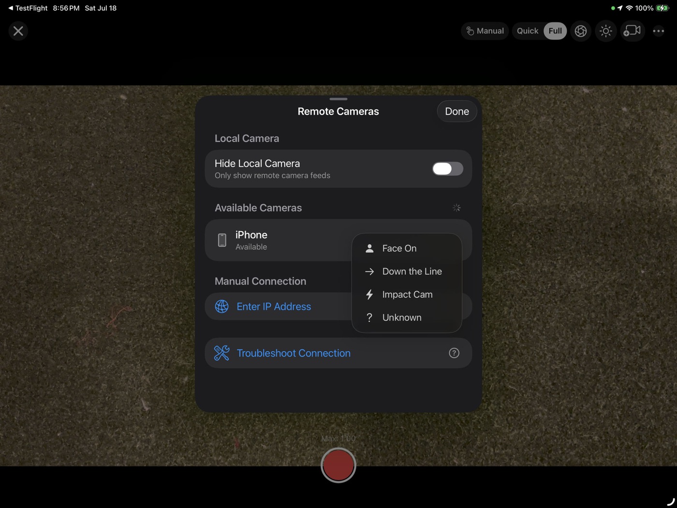Click the globe icon beside Enter IP Address
Image resolution: width=677 pixels, height=508 pixels.
[x=221, y=306]
